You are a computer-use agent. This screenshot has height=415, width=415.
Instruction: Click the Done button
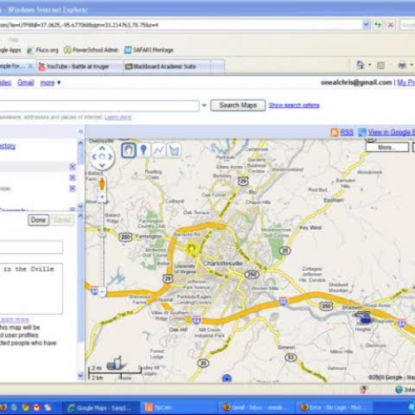(x=38, y=220)
